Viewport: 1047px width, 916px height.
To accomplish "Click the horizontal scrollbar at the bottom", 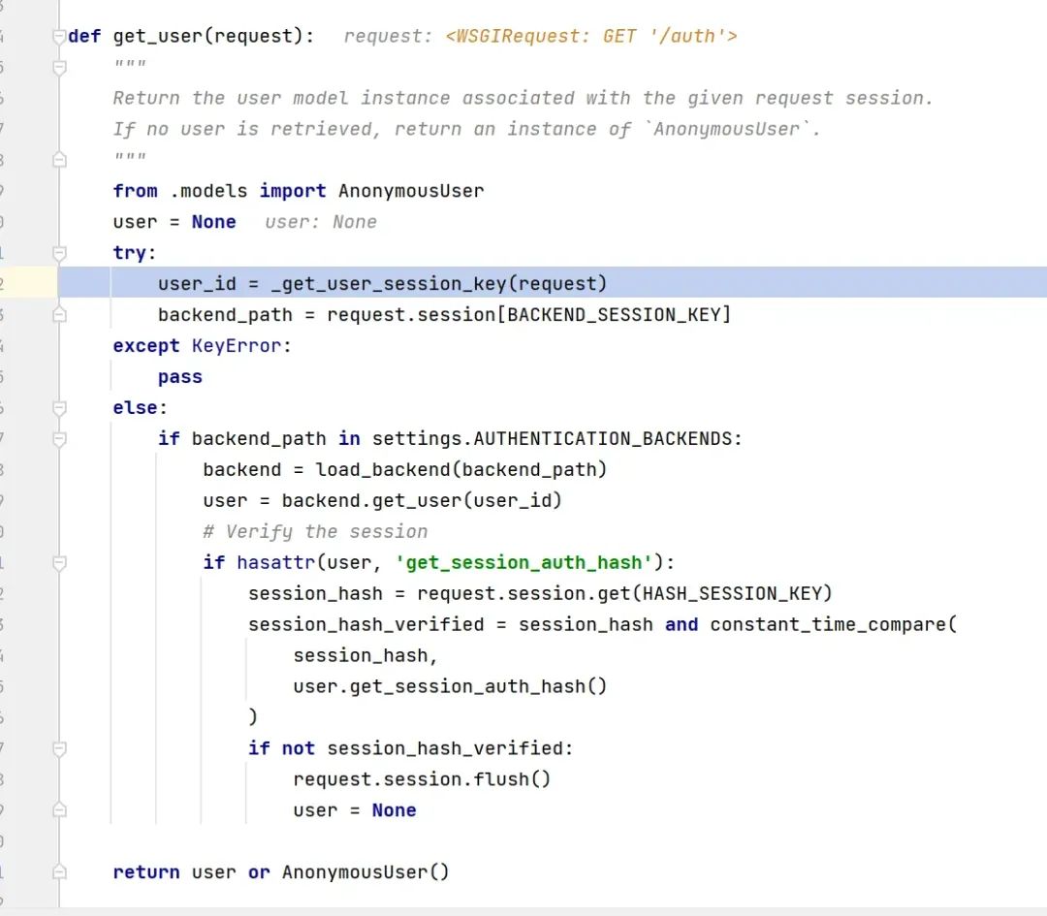I will tap(523, 911).
